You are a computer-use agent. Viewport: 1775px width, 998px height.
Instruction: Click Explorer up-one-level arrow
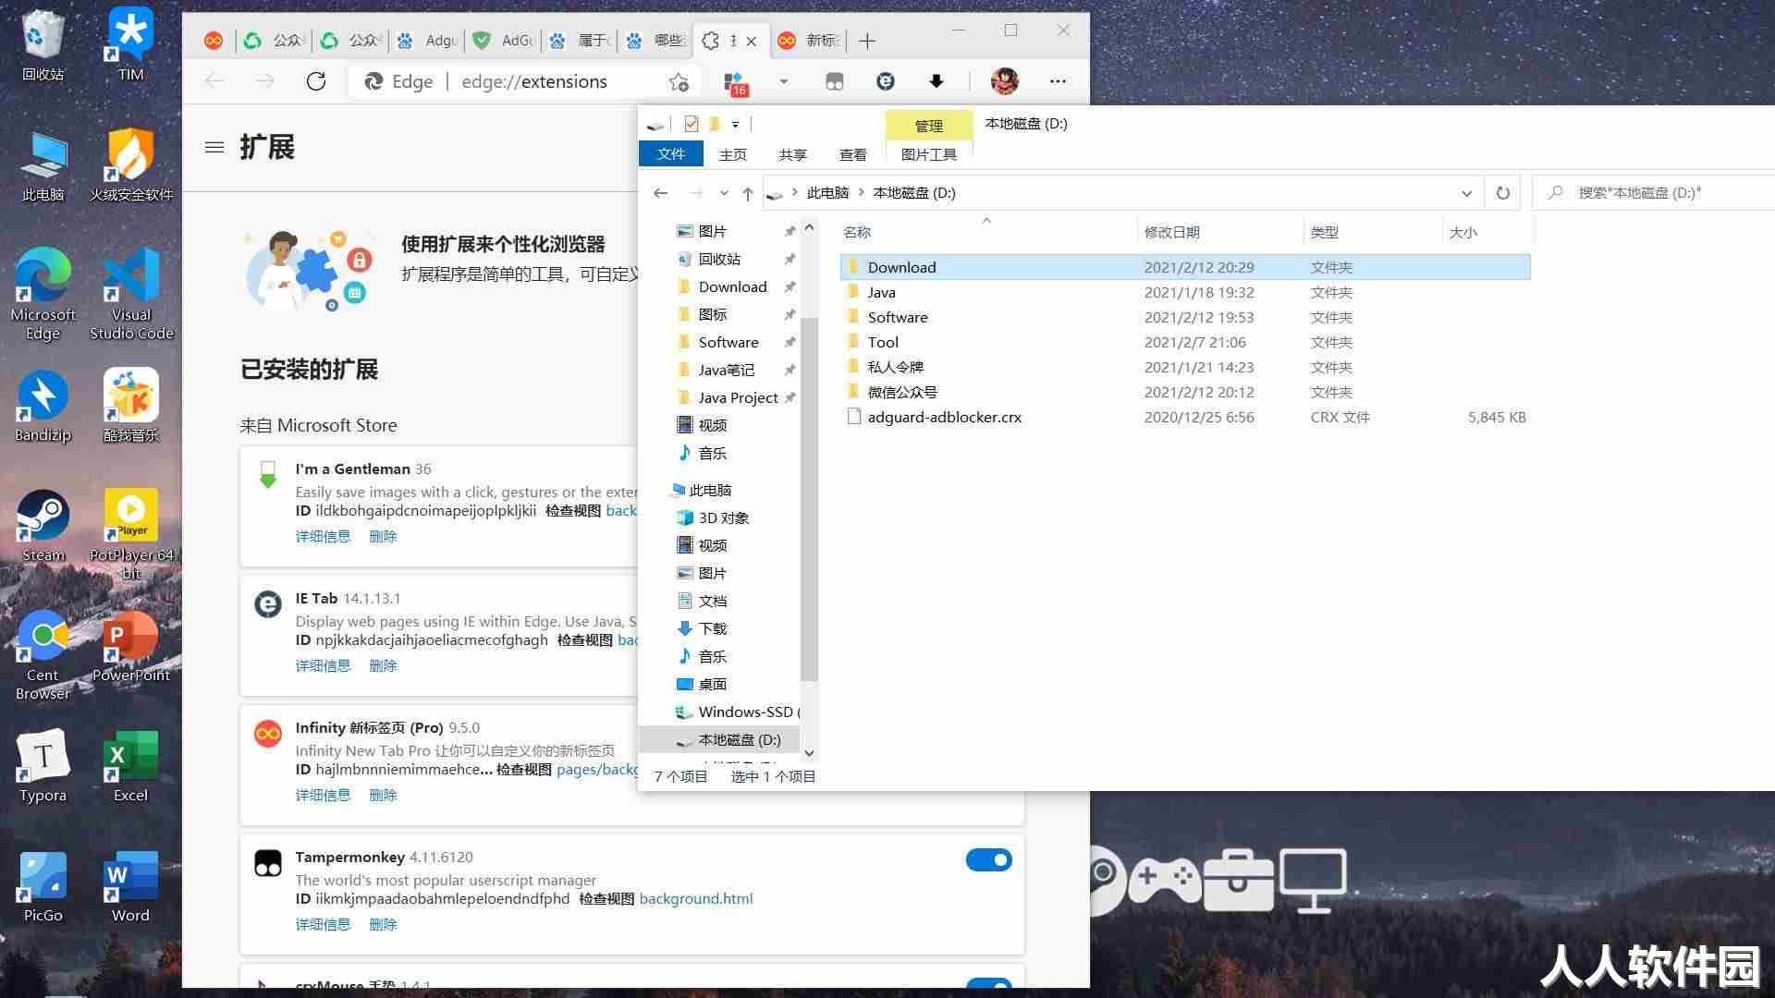(x=748, y=193)
